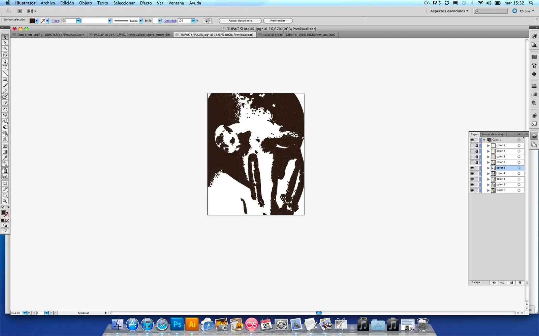Open the Symbols panel in the right dock
The height and width of the screenshot is (336, 539).
[x=534, y=74]
